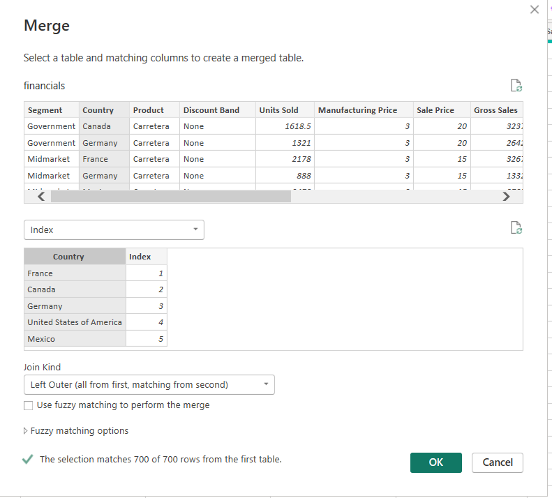Open the Join Kind dropdown
The width and height of the screenshot is (552, 498).
[x=149, y=385]
